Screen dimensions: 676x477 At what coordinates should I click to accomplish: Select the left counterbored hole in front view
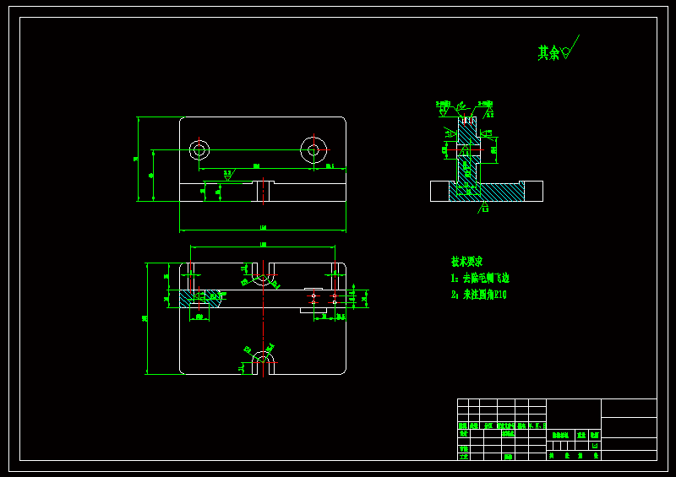point(199,150)
